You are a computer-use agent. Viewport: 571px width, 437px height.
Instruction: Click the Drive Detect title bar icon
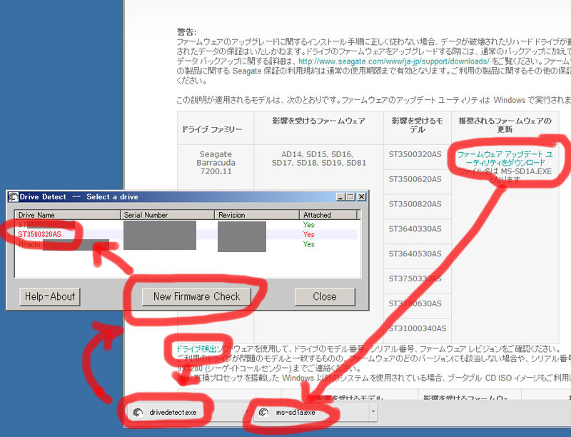coord(14,197)
